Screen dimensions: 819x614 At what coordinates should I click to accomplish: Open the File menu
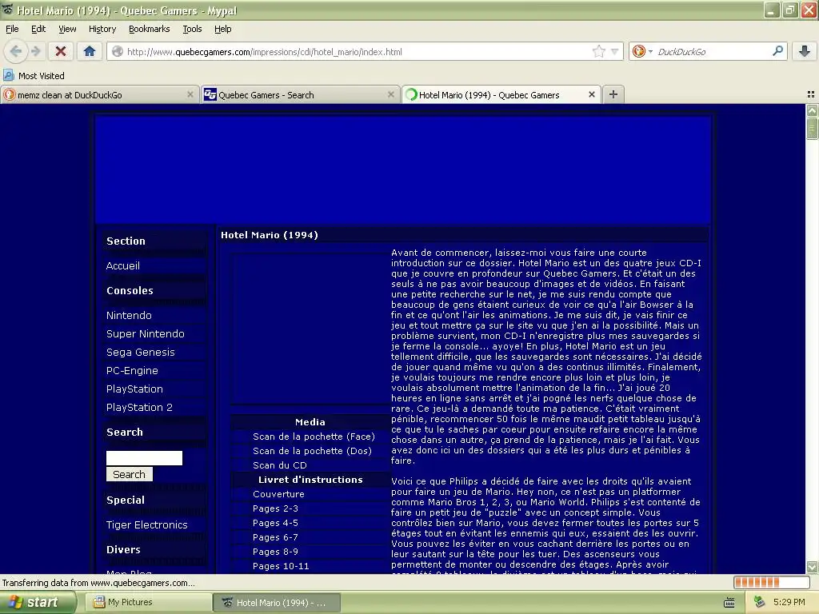(x=12, y=29)
